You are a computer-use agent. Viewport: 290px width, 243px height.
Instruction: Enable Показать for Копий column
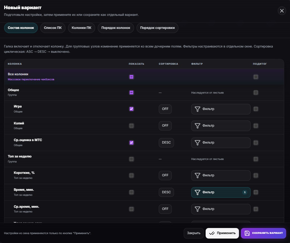pos(132,126)
